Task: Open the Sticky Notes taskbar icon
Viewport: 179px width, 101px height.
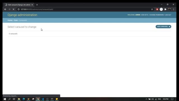Action: pos(57,99)
